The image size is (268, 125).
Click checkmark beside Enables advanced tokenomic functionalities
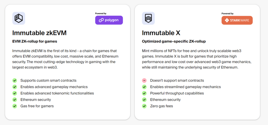15,93
